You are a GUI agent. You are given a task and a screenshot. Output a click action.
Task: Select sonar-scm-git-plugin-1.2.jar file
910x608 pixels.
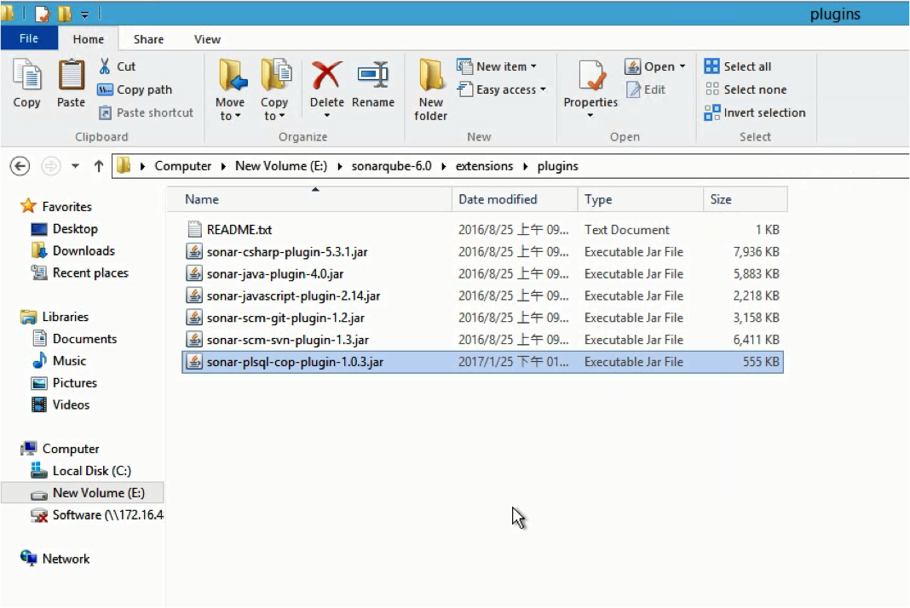point(483,318)
